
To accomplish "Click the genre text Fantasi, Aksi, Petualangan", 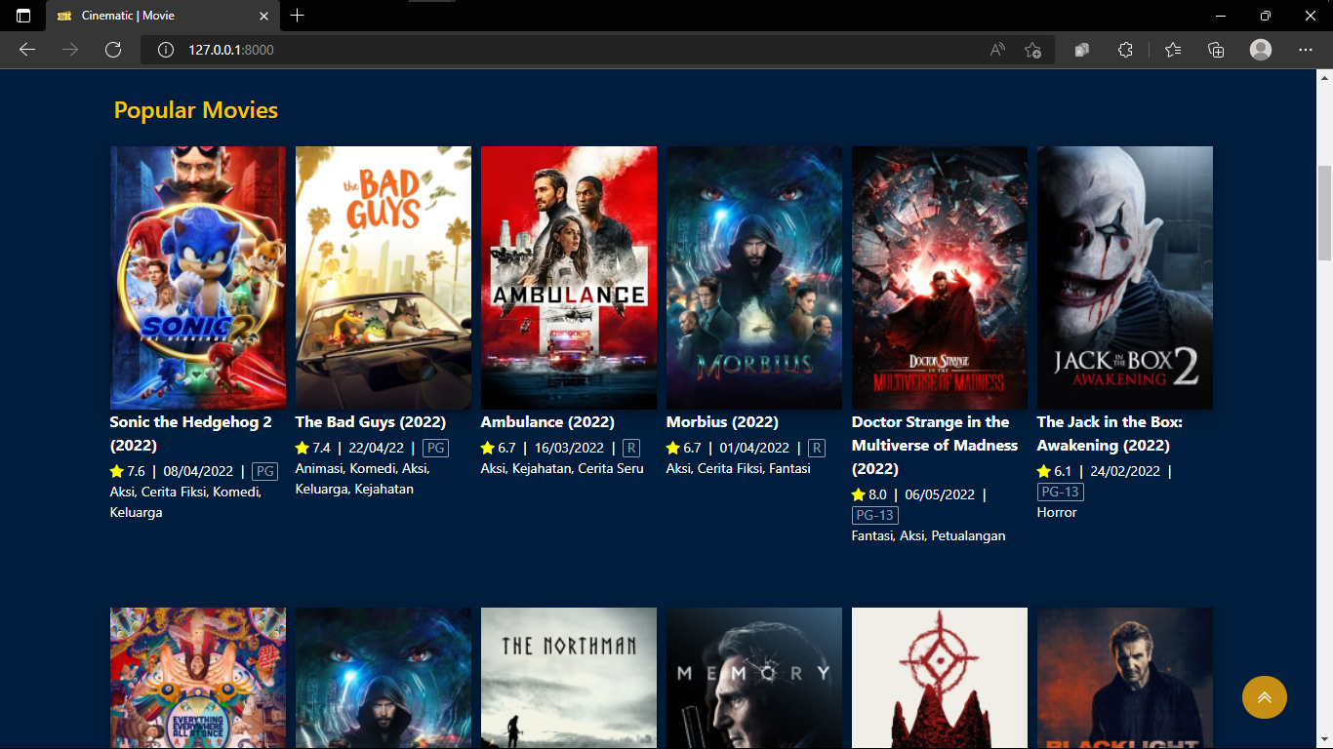I will [928, 535].
